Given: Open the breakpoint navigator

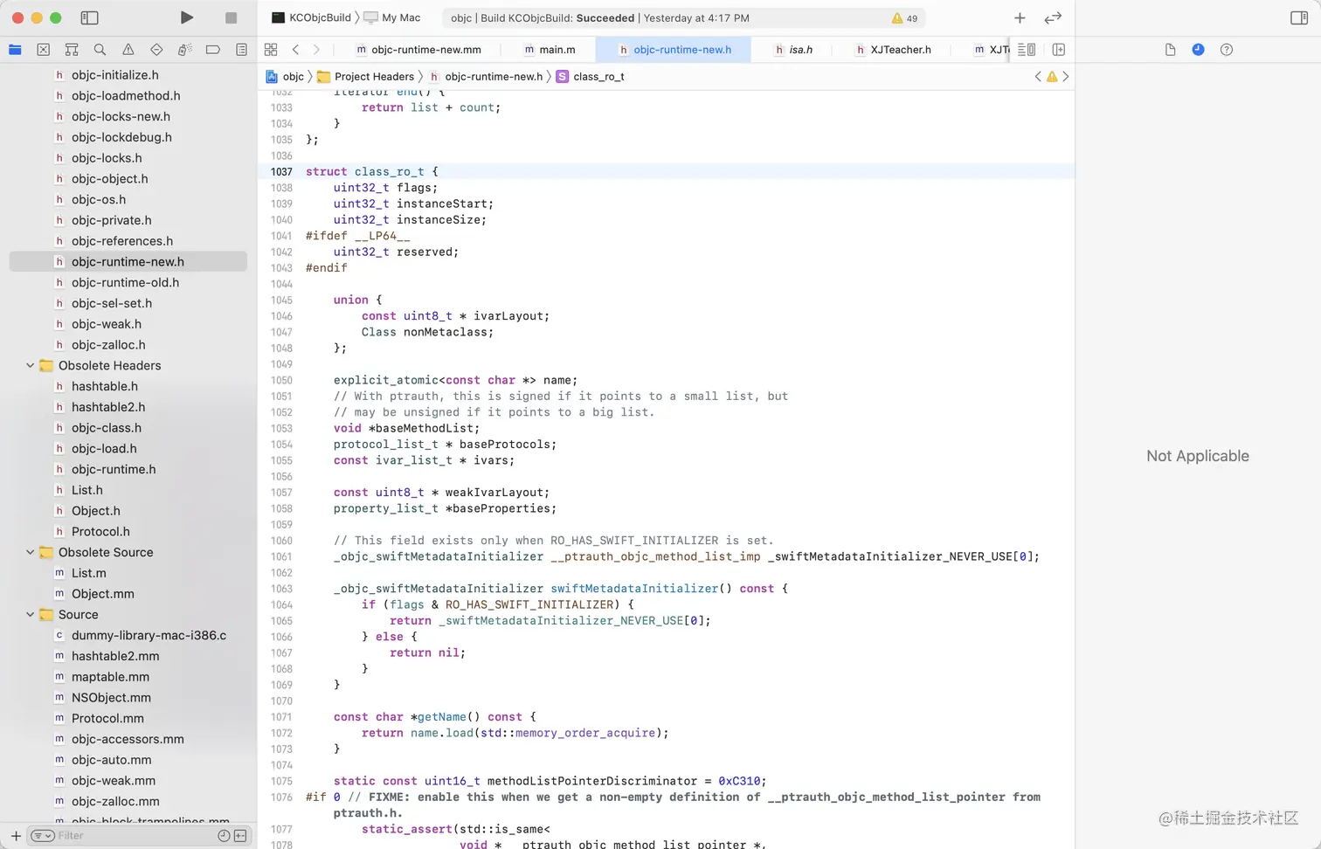Looking at the screenshot, I should 212,50.
